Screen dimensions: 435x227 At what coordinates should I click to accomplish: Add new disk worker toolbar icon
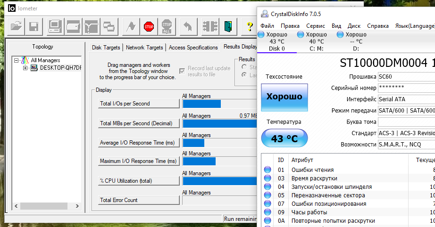point(73,27)
